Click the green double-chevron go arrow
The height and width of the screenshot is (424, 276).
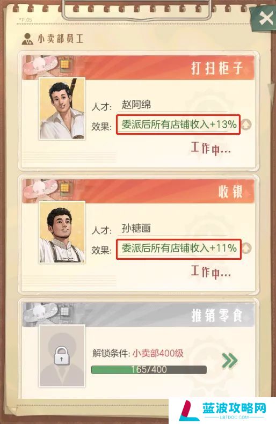pyautogui.click(x=230, y=361)
